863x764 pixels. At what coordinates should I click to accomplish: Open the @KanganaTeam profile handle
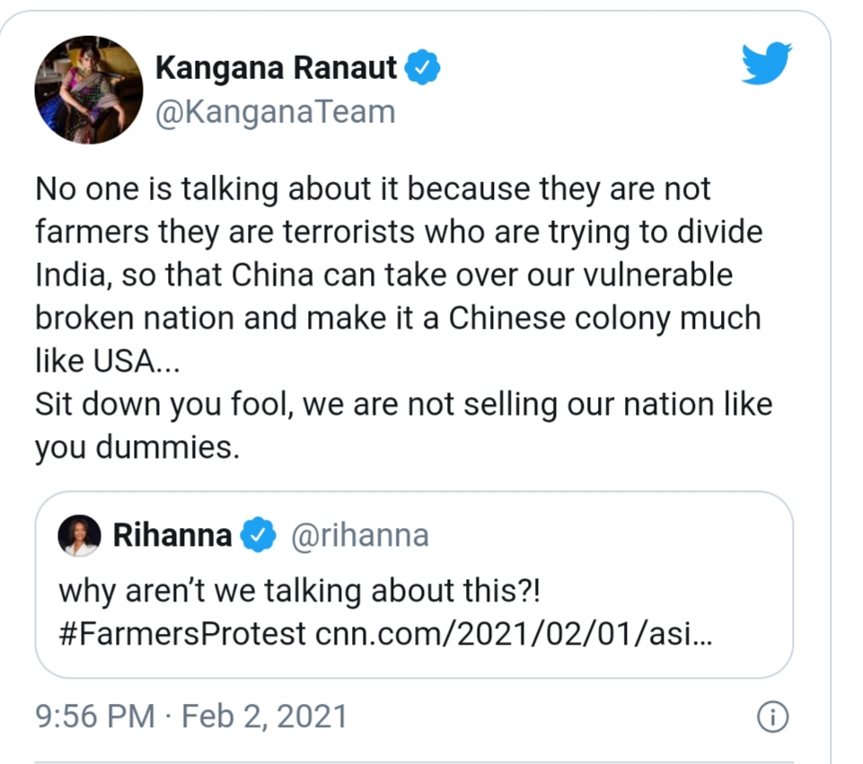275,111
